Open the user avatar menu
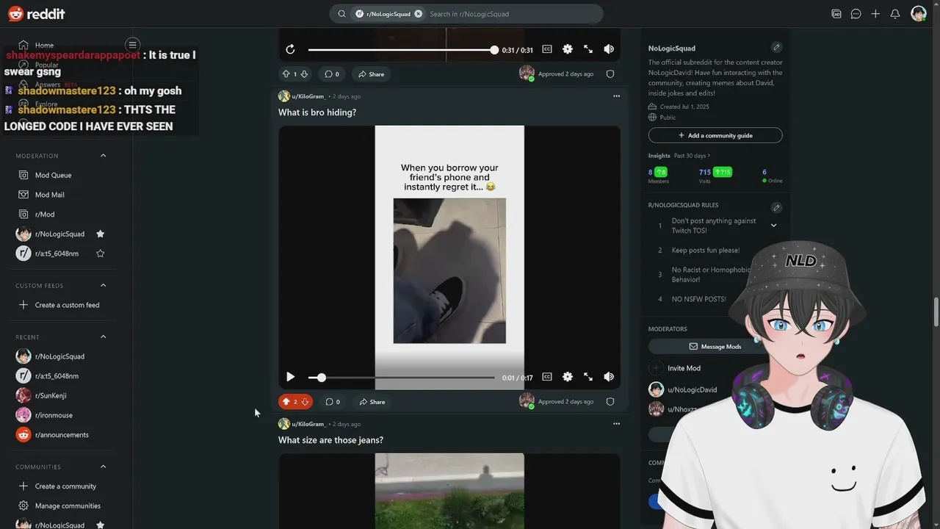 [x=919, y=14]
